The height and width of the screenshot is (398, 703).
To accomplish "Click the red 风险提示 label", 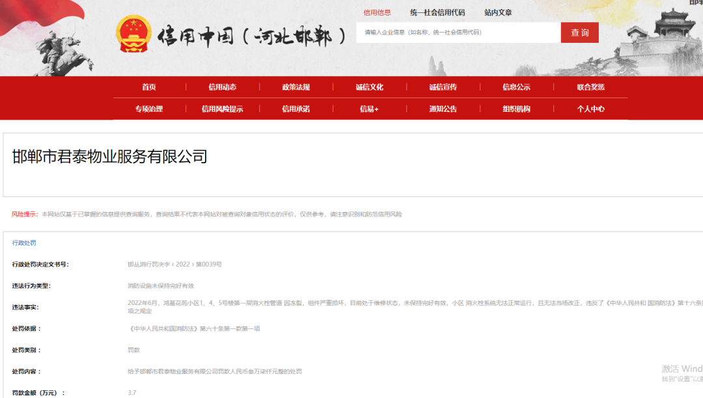I will 25,215.
